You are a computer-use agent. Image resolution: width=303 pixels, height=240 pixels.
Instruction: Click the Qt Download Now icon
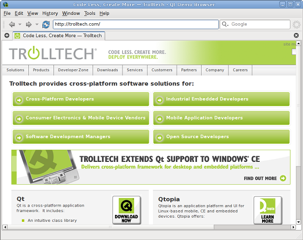(127, 210)
